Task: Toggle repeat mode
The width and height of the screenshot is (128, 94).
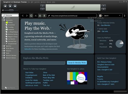Action: (43, 6)
